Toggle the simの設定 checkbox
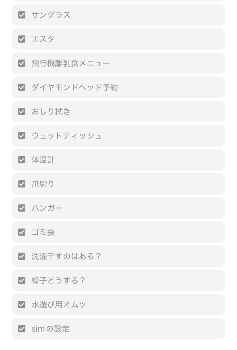Viewport: 237px width, 350px height. click(x=22, y=329)
